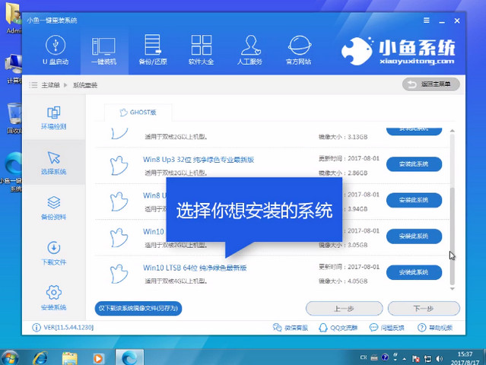
Task: Select 下载文件 step in sidebar
Action: pos(53,252)
